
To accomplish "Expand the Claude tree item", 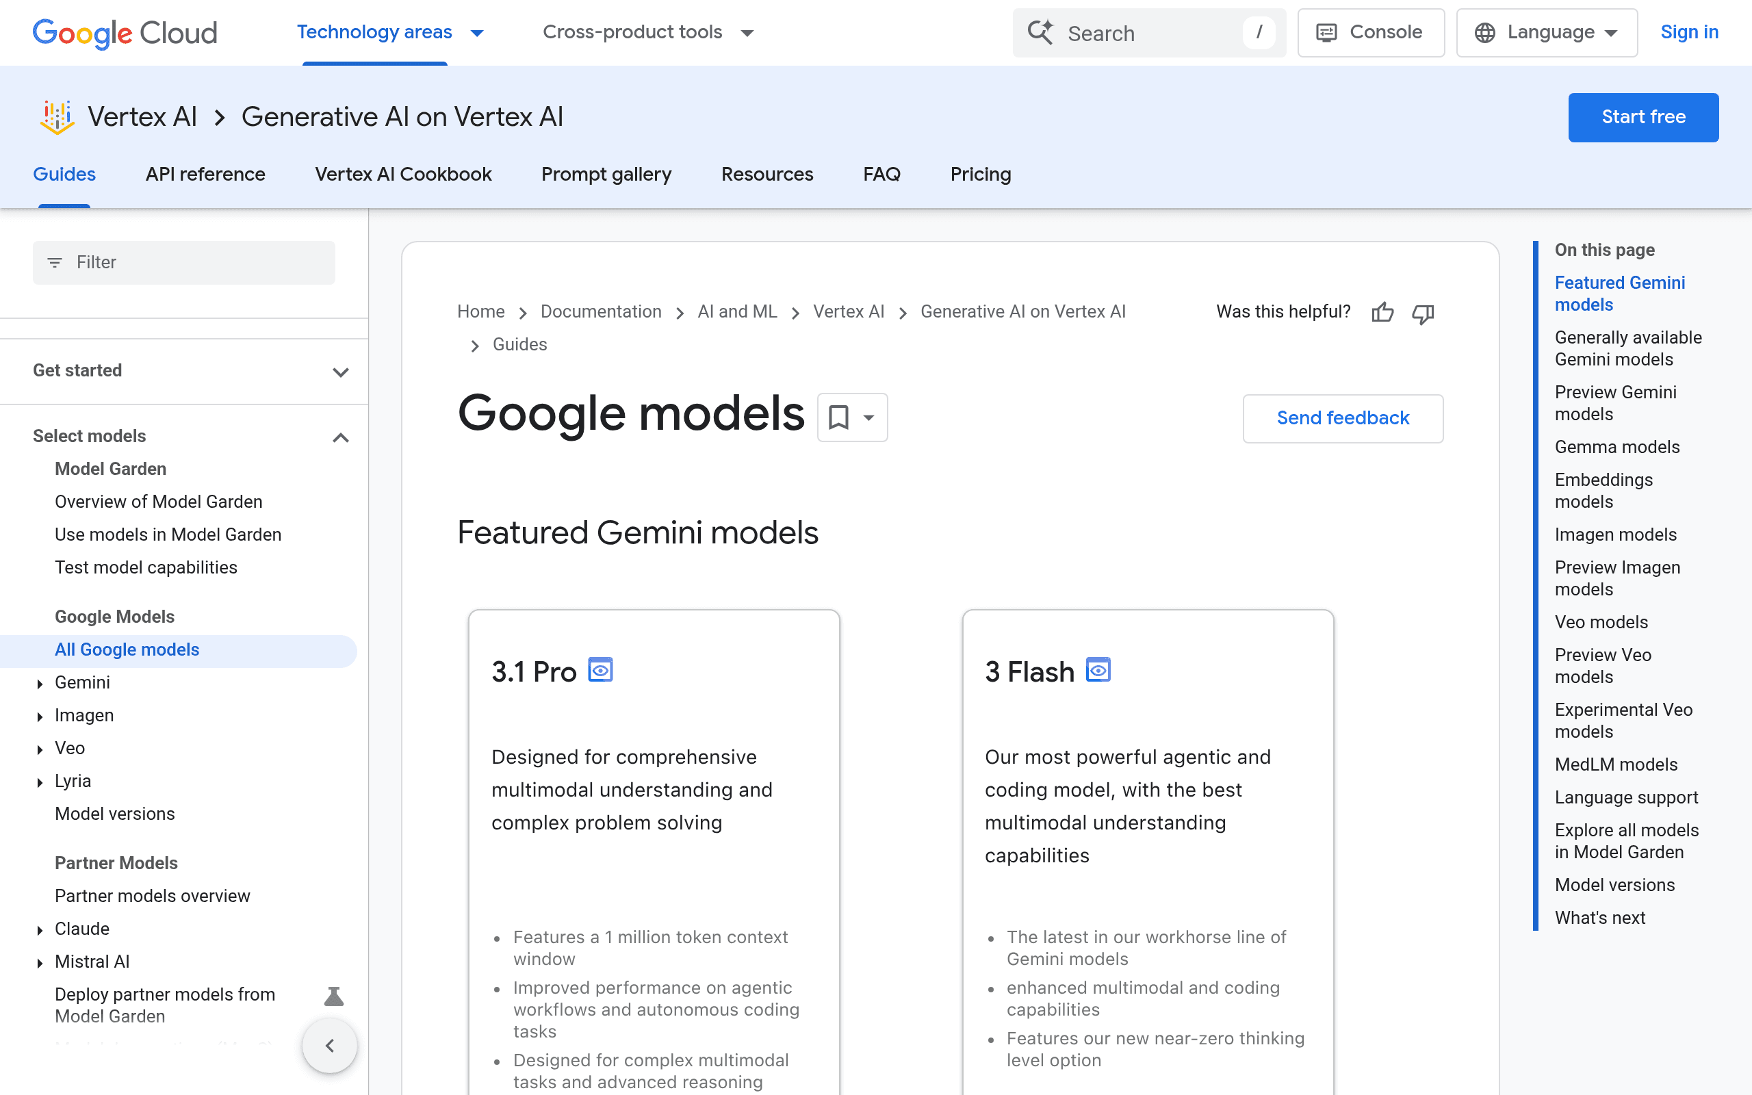I will coord(40,930).
